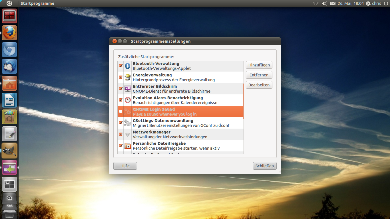Launch Firefox from the dock
Screen dimensions: 390x219
[x=9, y=33]
